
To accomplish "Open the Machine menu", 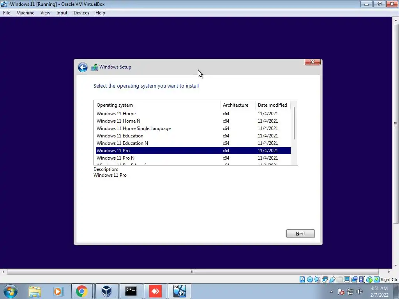I will pos(25,13).
